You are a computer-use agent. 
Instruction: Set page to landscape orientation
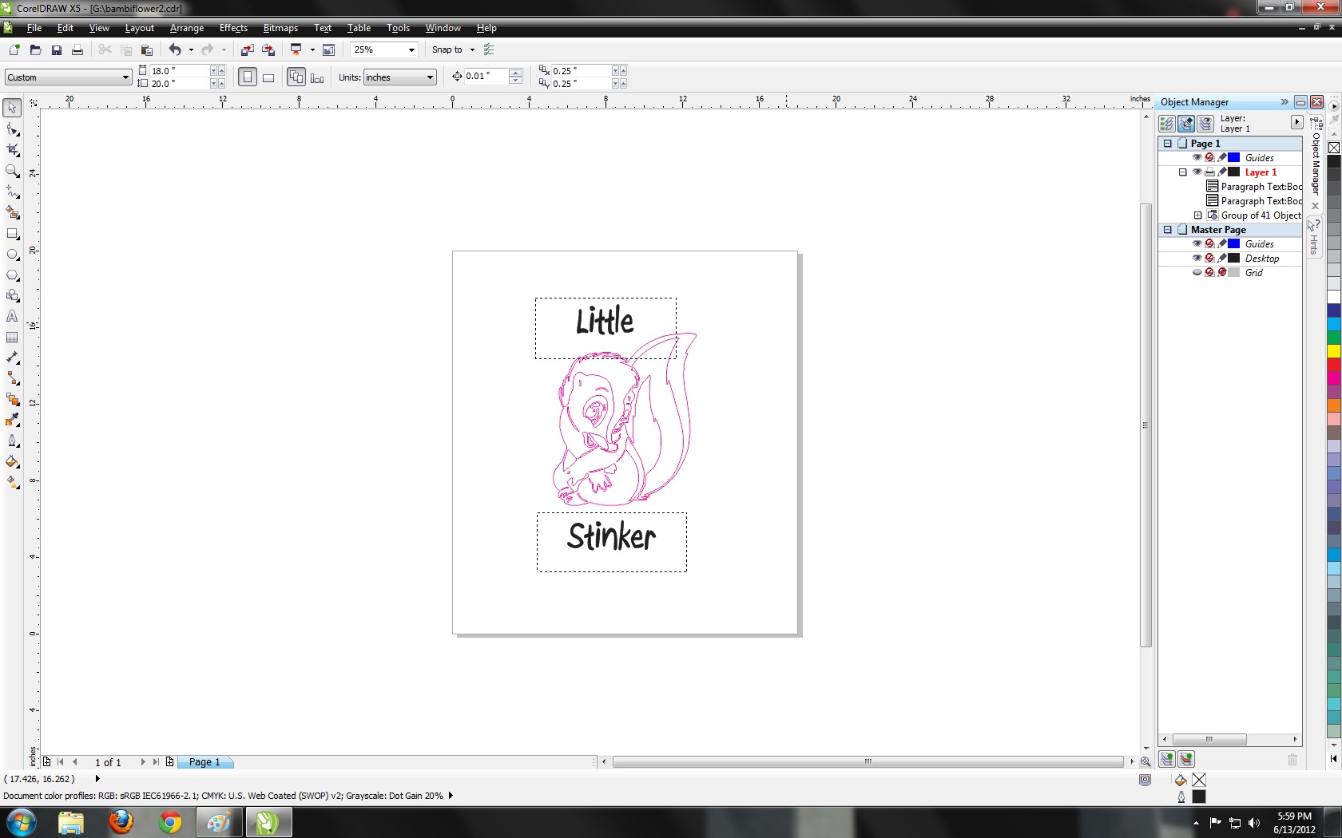[268, 77]
